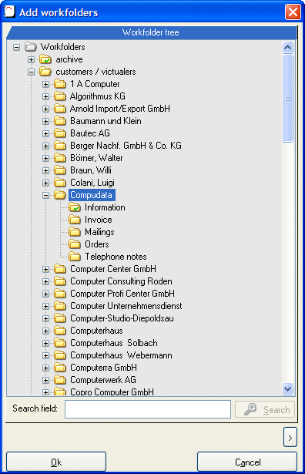Collapse the customers / victualers node

click(31, 72)
